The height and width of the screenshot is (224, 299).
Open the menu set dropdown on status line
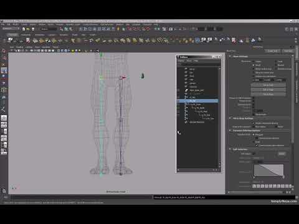[11, 29]
